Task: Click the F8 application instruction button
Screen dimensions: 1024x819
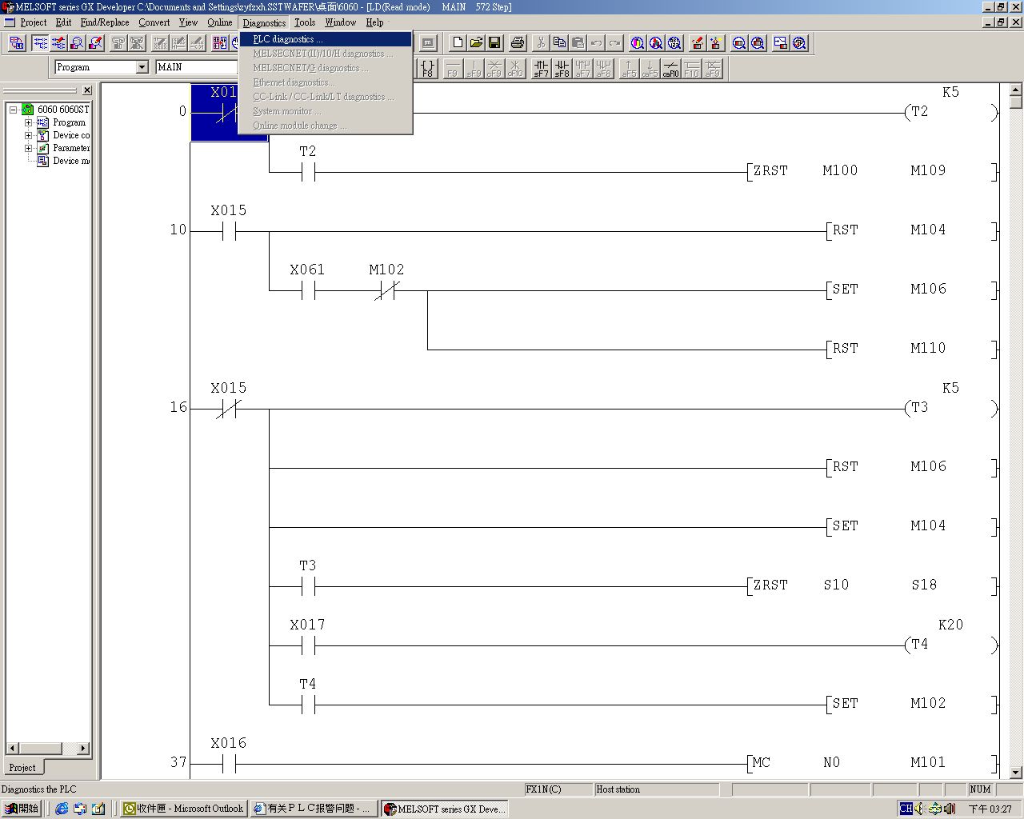Action: pos(428,69)
